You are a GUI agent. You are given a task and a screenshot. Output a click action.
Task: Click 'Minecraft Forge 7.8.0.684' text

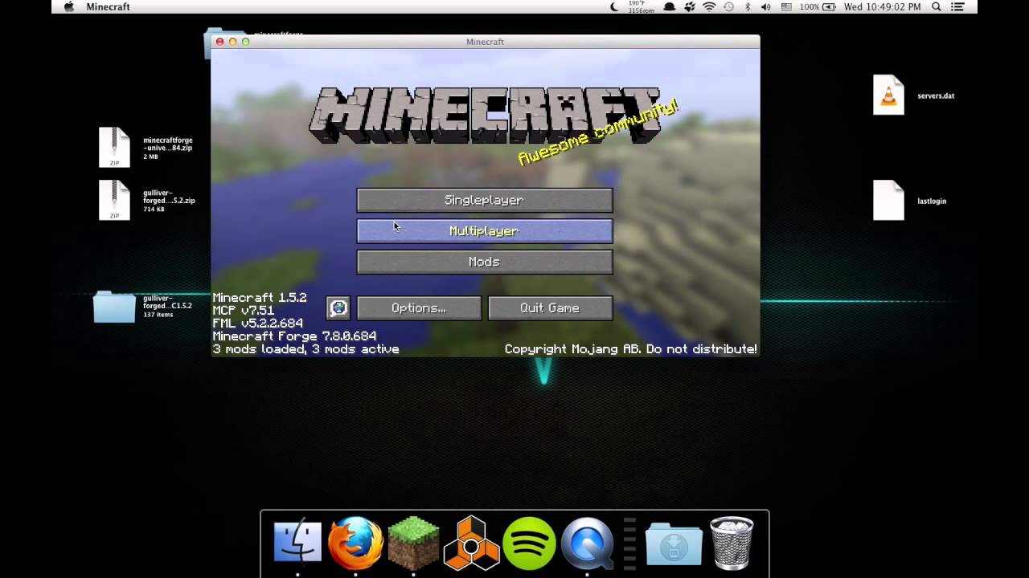[x=294, y=336]
